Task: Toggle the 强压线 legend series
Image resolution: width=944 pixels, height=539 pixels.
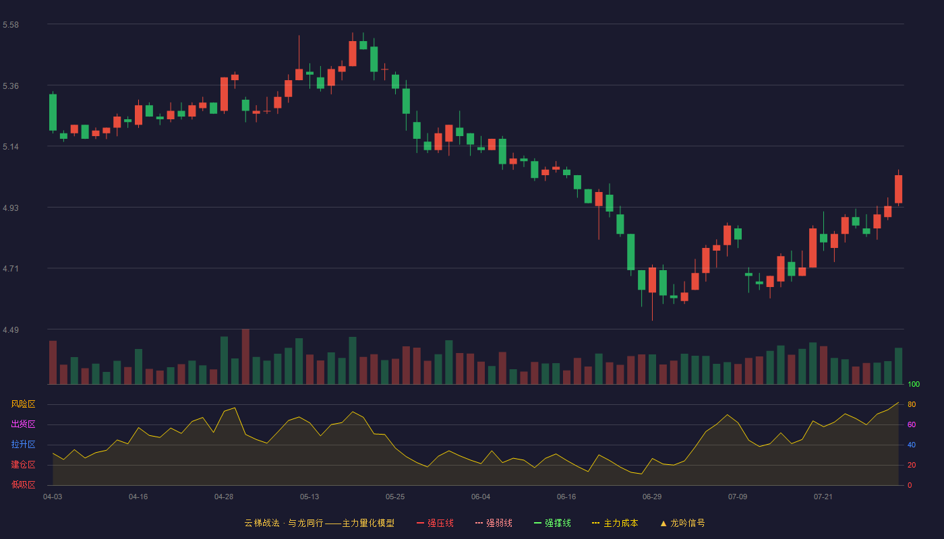Action: [x=435, y=523]
